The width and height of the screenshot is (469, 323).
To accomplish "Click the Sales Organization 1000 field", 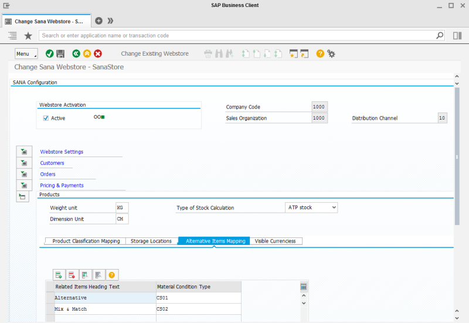I will tap(320, 118).
